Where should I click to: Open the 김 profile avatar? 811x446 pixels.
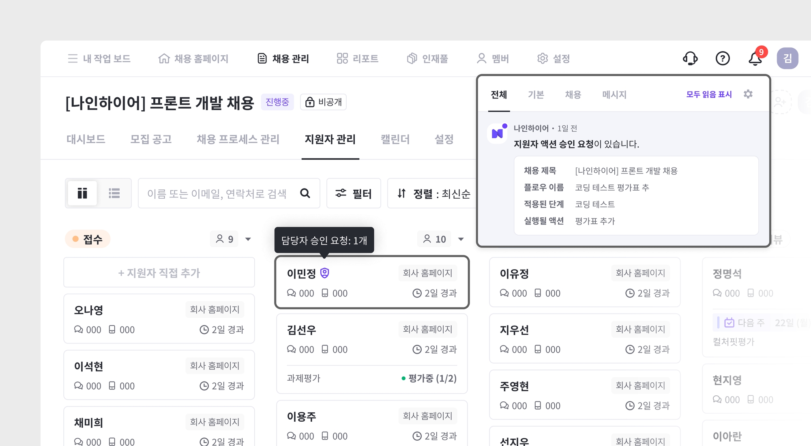point(787,58)
